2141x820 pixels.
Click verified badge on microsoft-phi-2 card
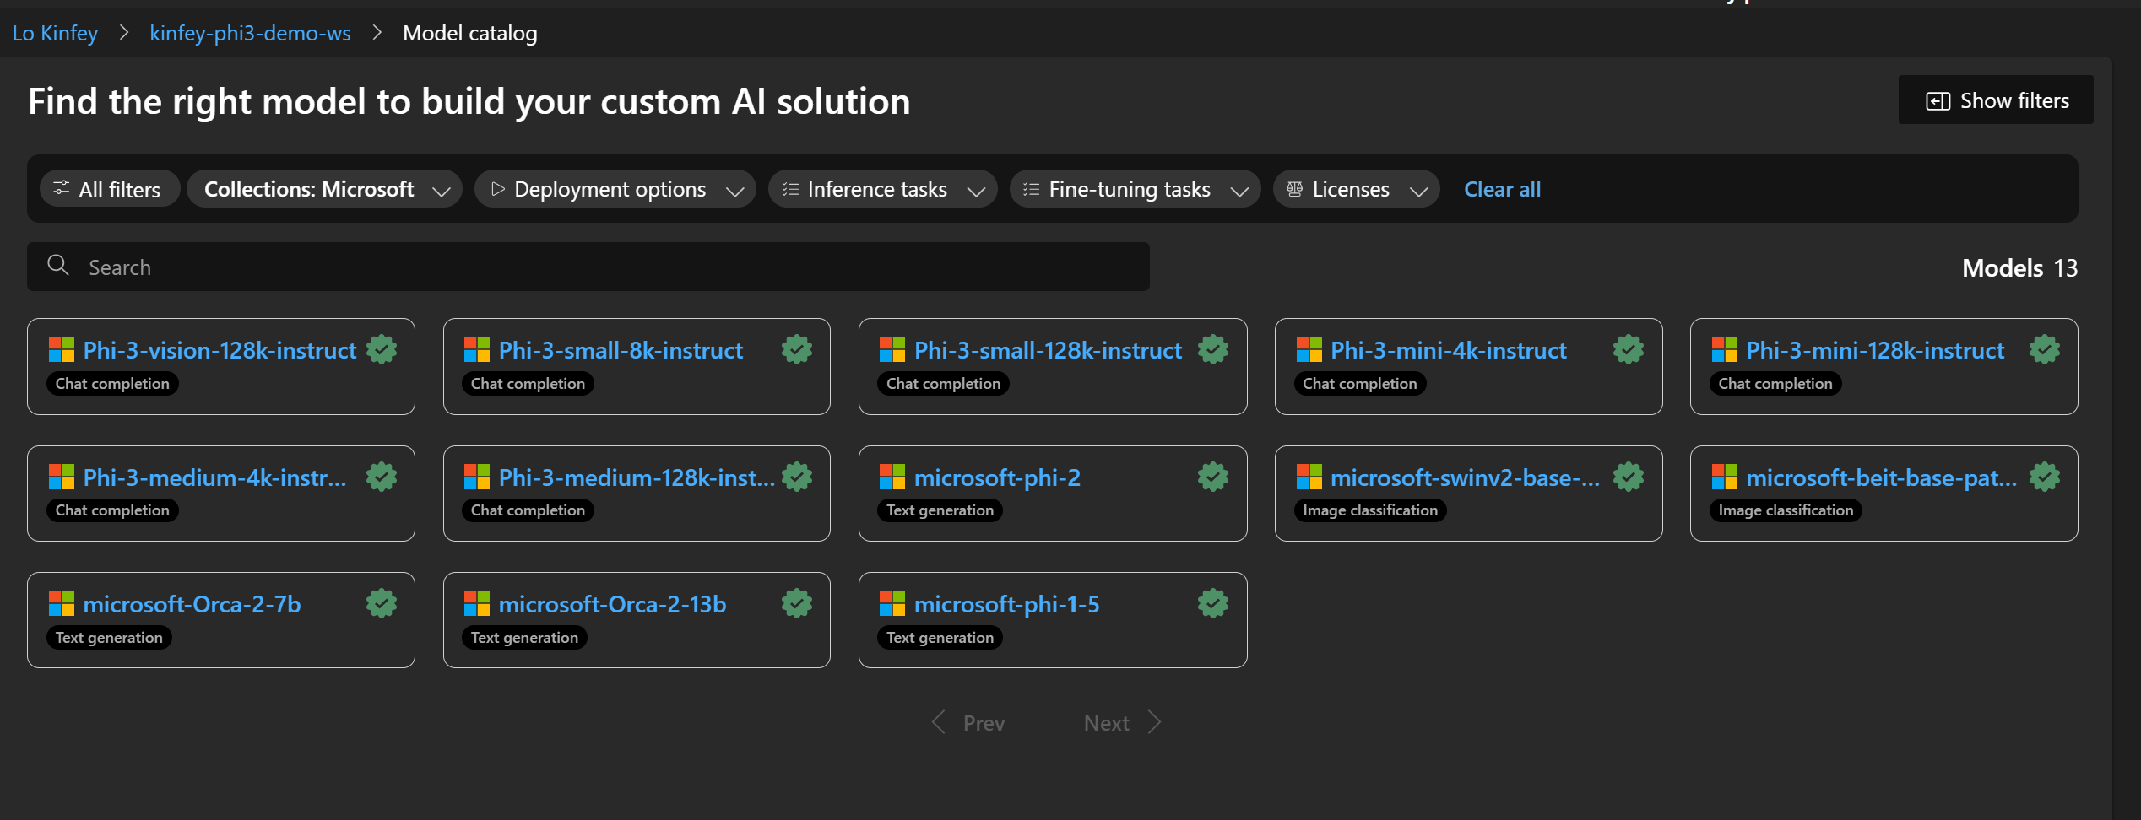[x=1213, y=477]
